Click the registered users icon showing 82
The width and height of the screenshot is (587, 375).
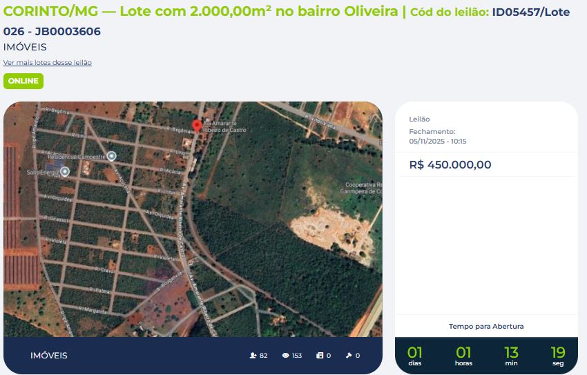pyautogui.click(x=253, y=356)
